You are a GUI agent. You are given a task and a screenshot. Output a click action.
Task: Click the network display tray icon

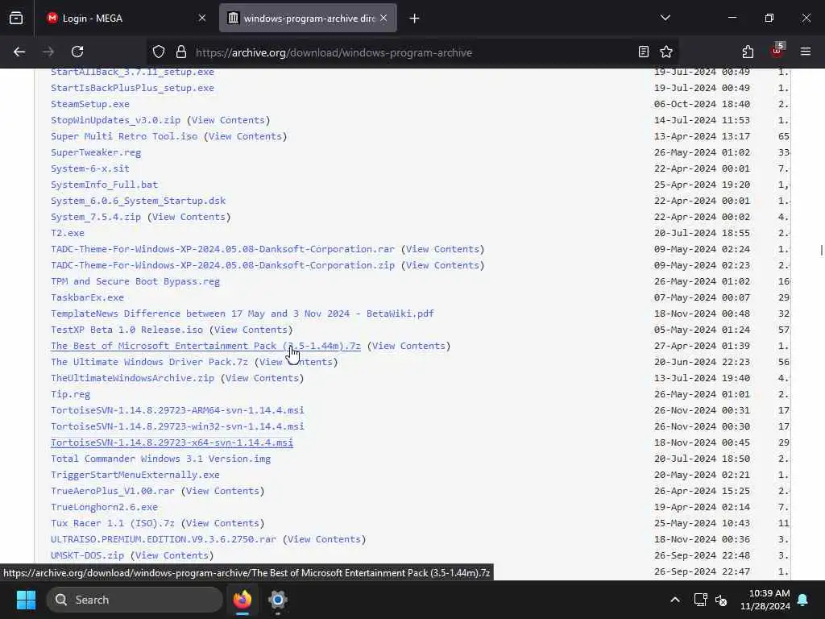(700, 600)
